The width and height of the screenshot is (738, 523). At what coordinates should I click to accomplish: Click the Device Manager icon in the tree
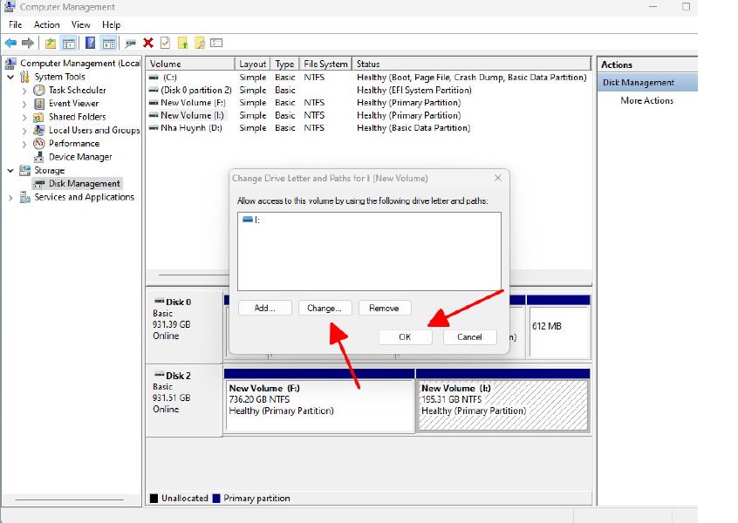pos(39,157)
